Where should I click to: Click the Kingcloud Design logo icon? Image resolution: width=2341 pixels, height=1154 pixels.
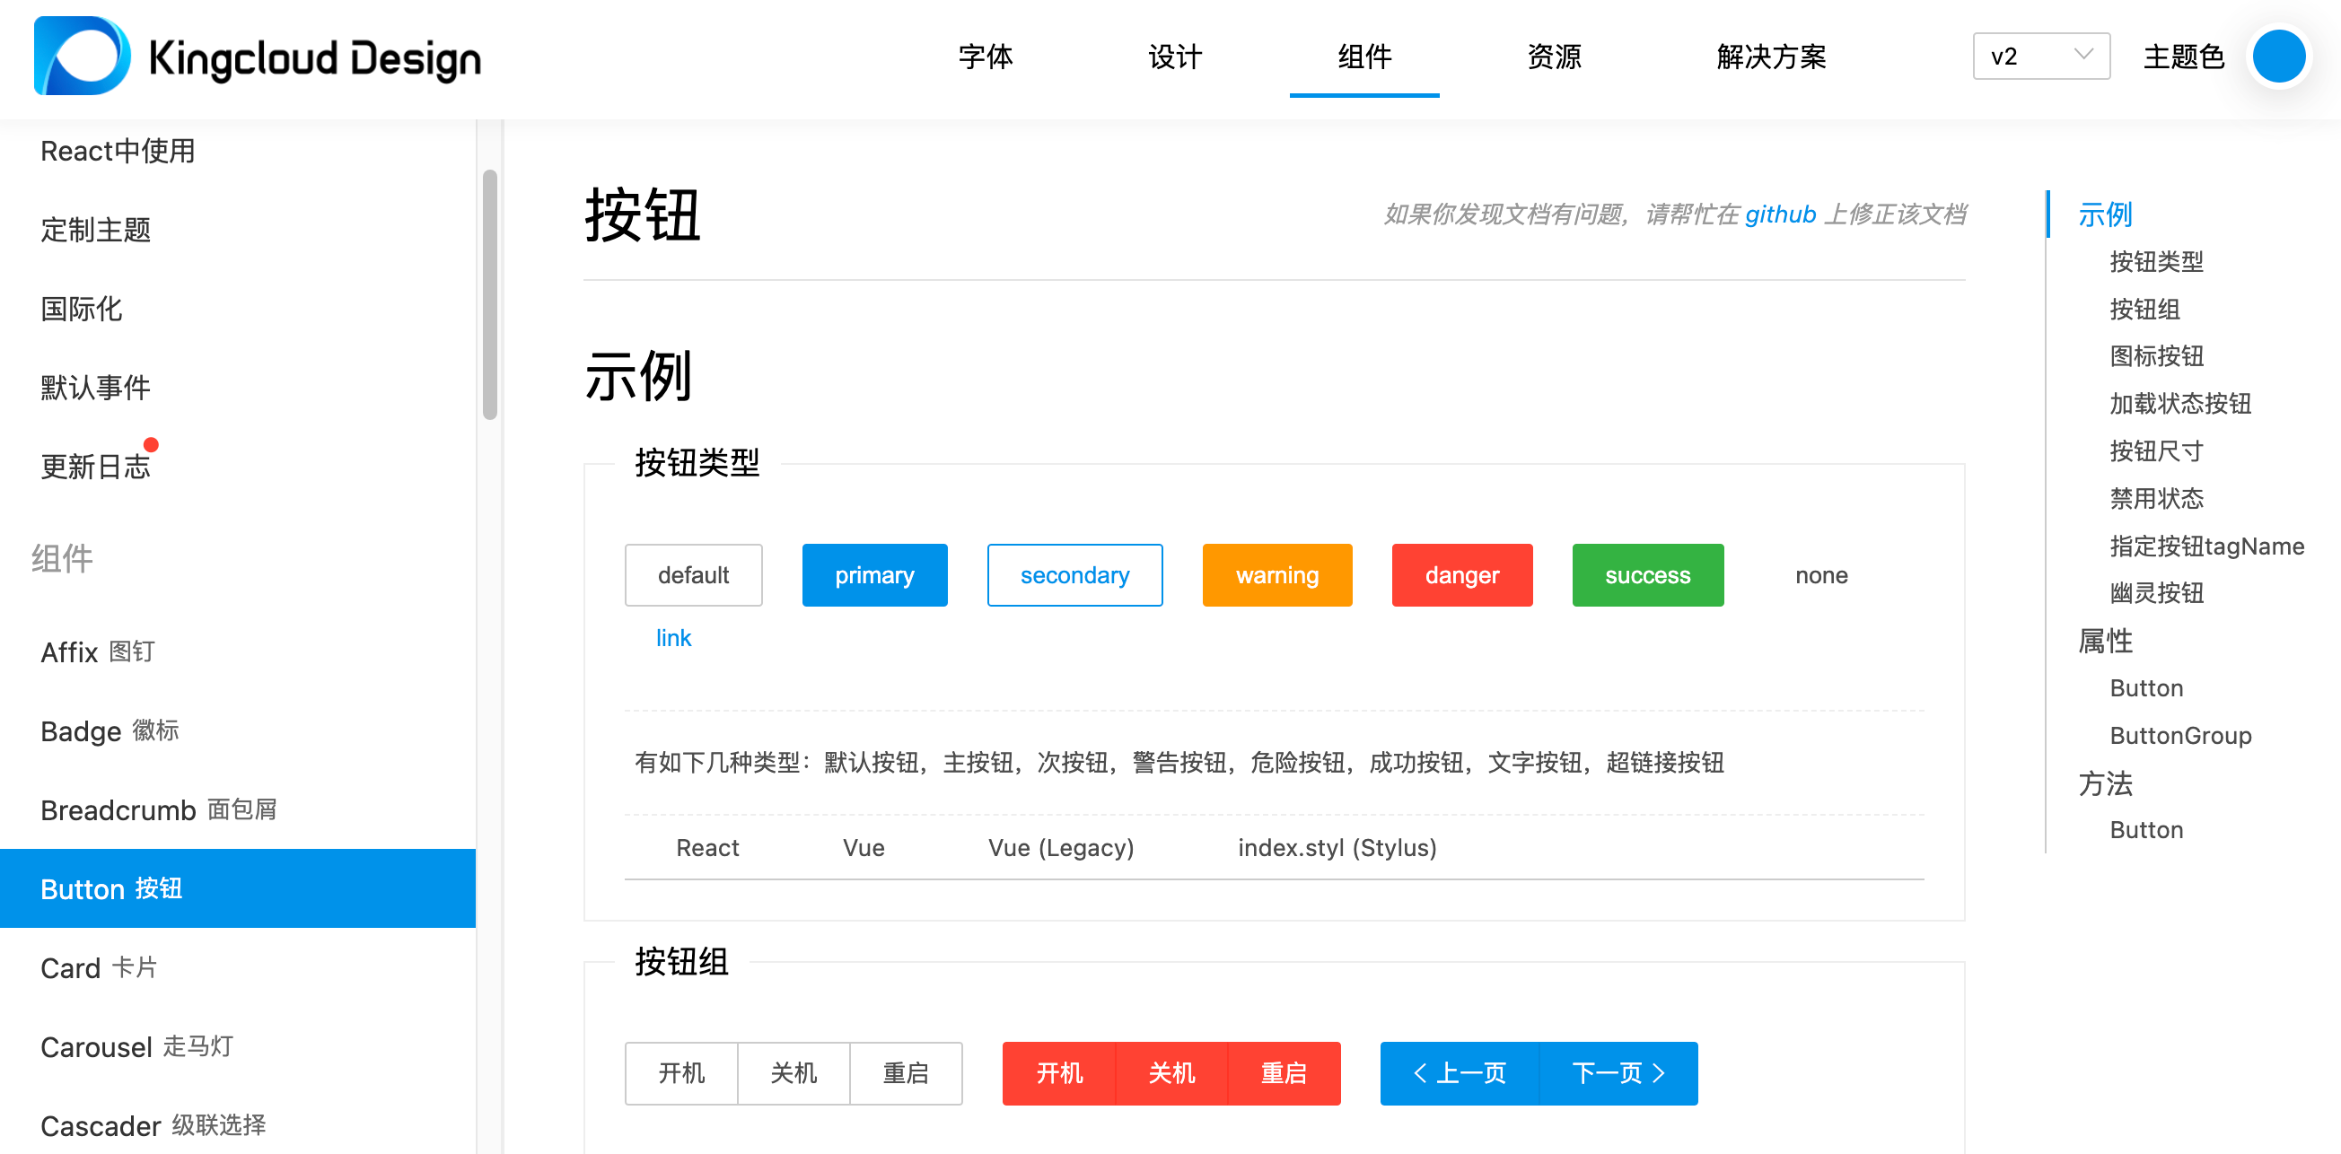[x=82, y=57]
